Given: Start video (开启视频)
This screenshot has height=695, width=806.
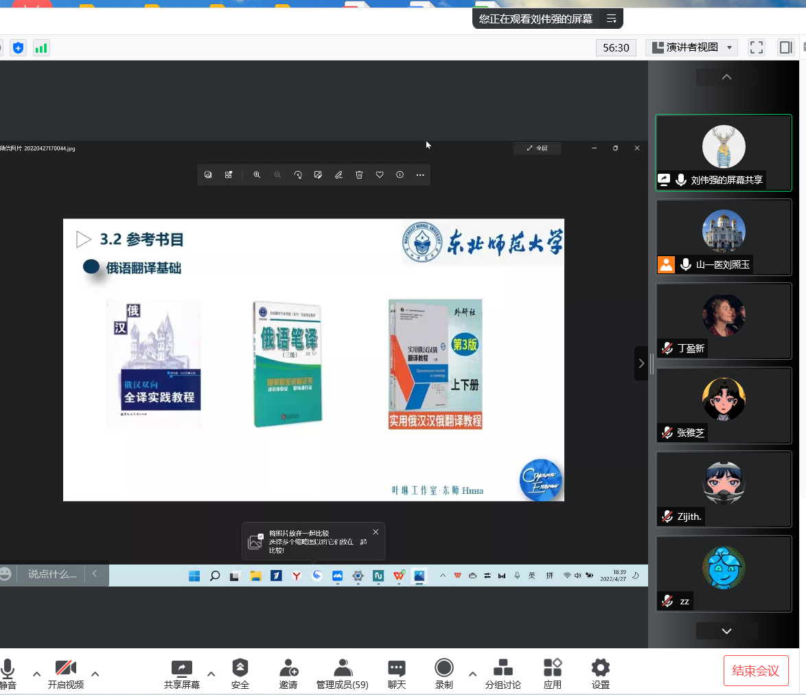Looking at the screenshot, I should pyautogui.click(x=66, y=674).
